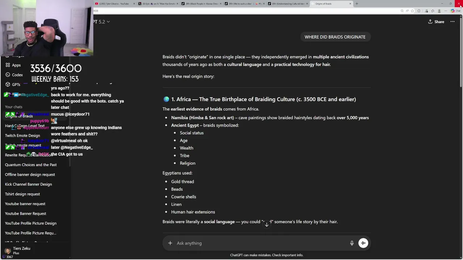463x260 pixels.
Task: Click the WEEKLY BANS: 153 overlay text
Action: pos(55,79)
